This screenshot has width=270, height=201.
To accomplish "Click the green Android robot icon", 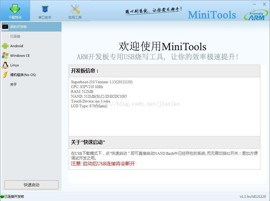I will [x=5, y=46].
